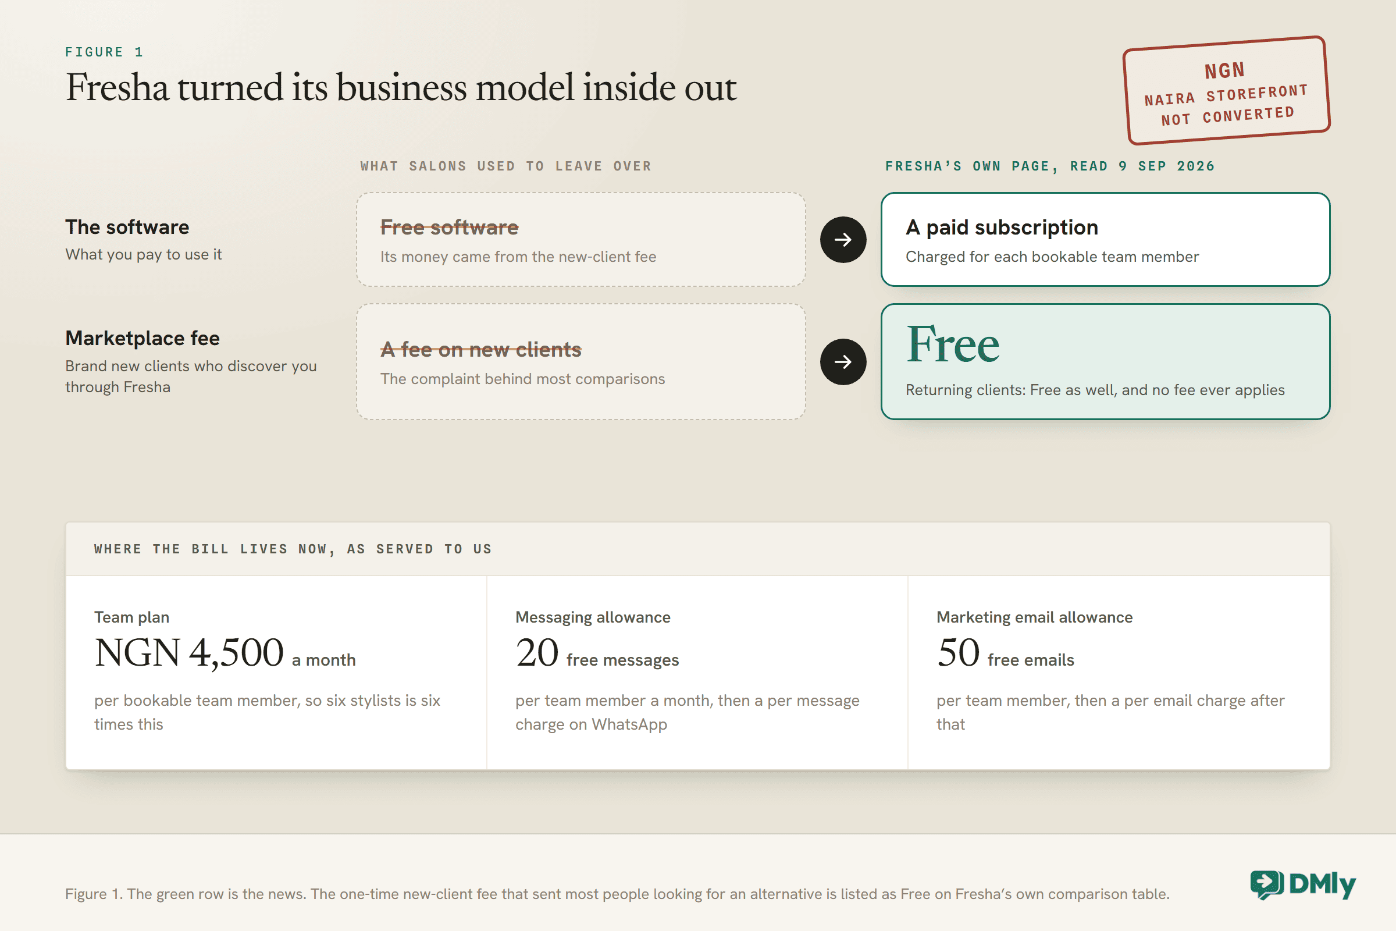Click the 'What you pay to use it' subtitle

(x=143, y=255)
